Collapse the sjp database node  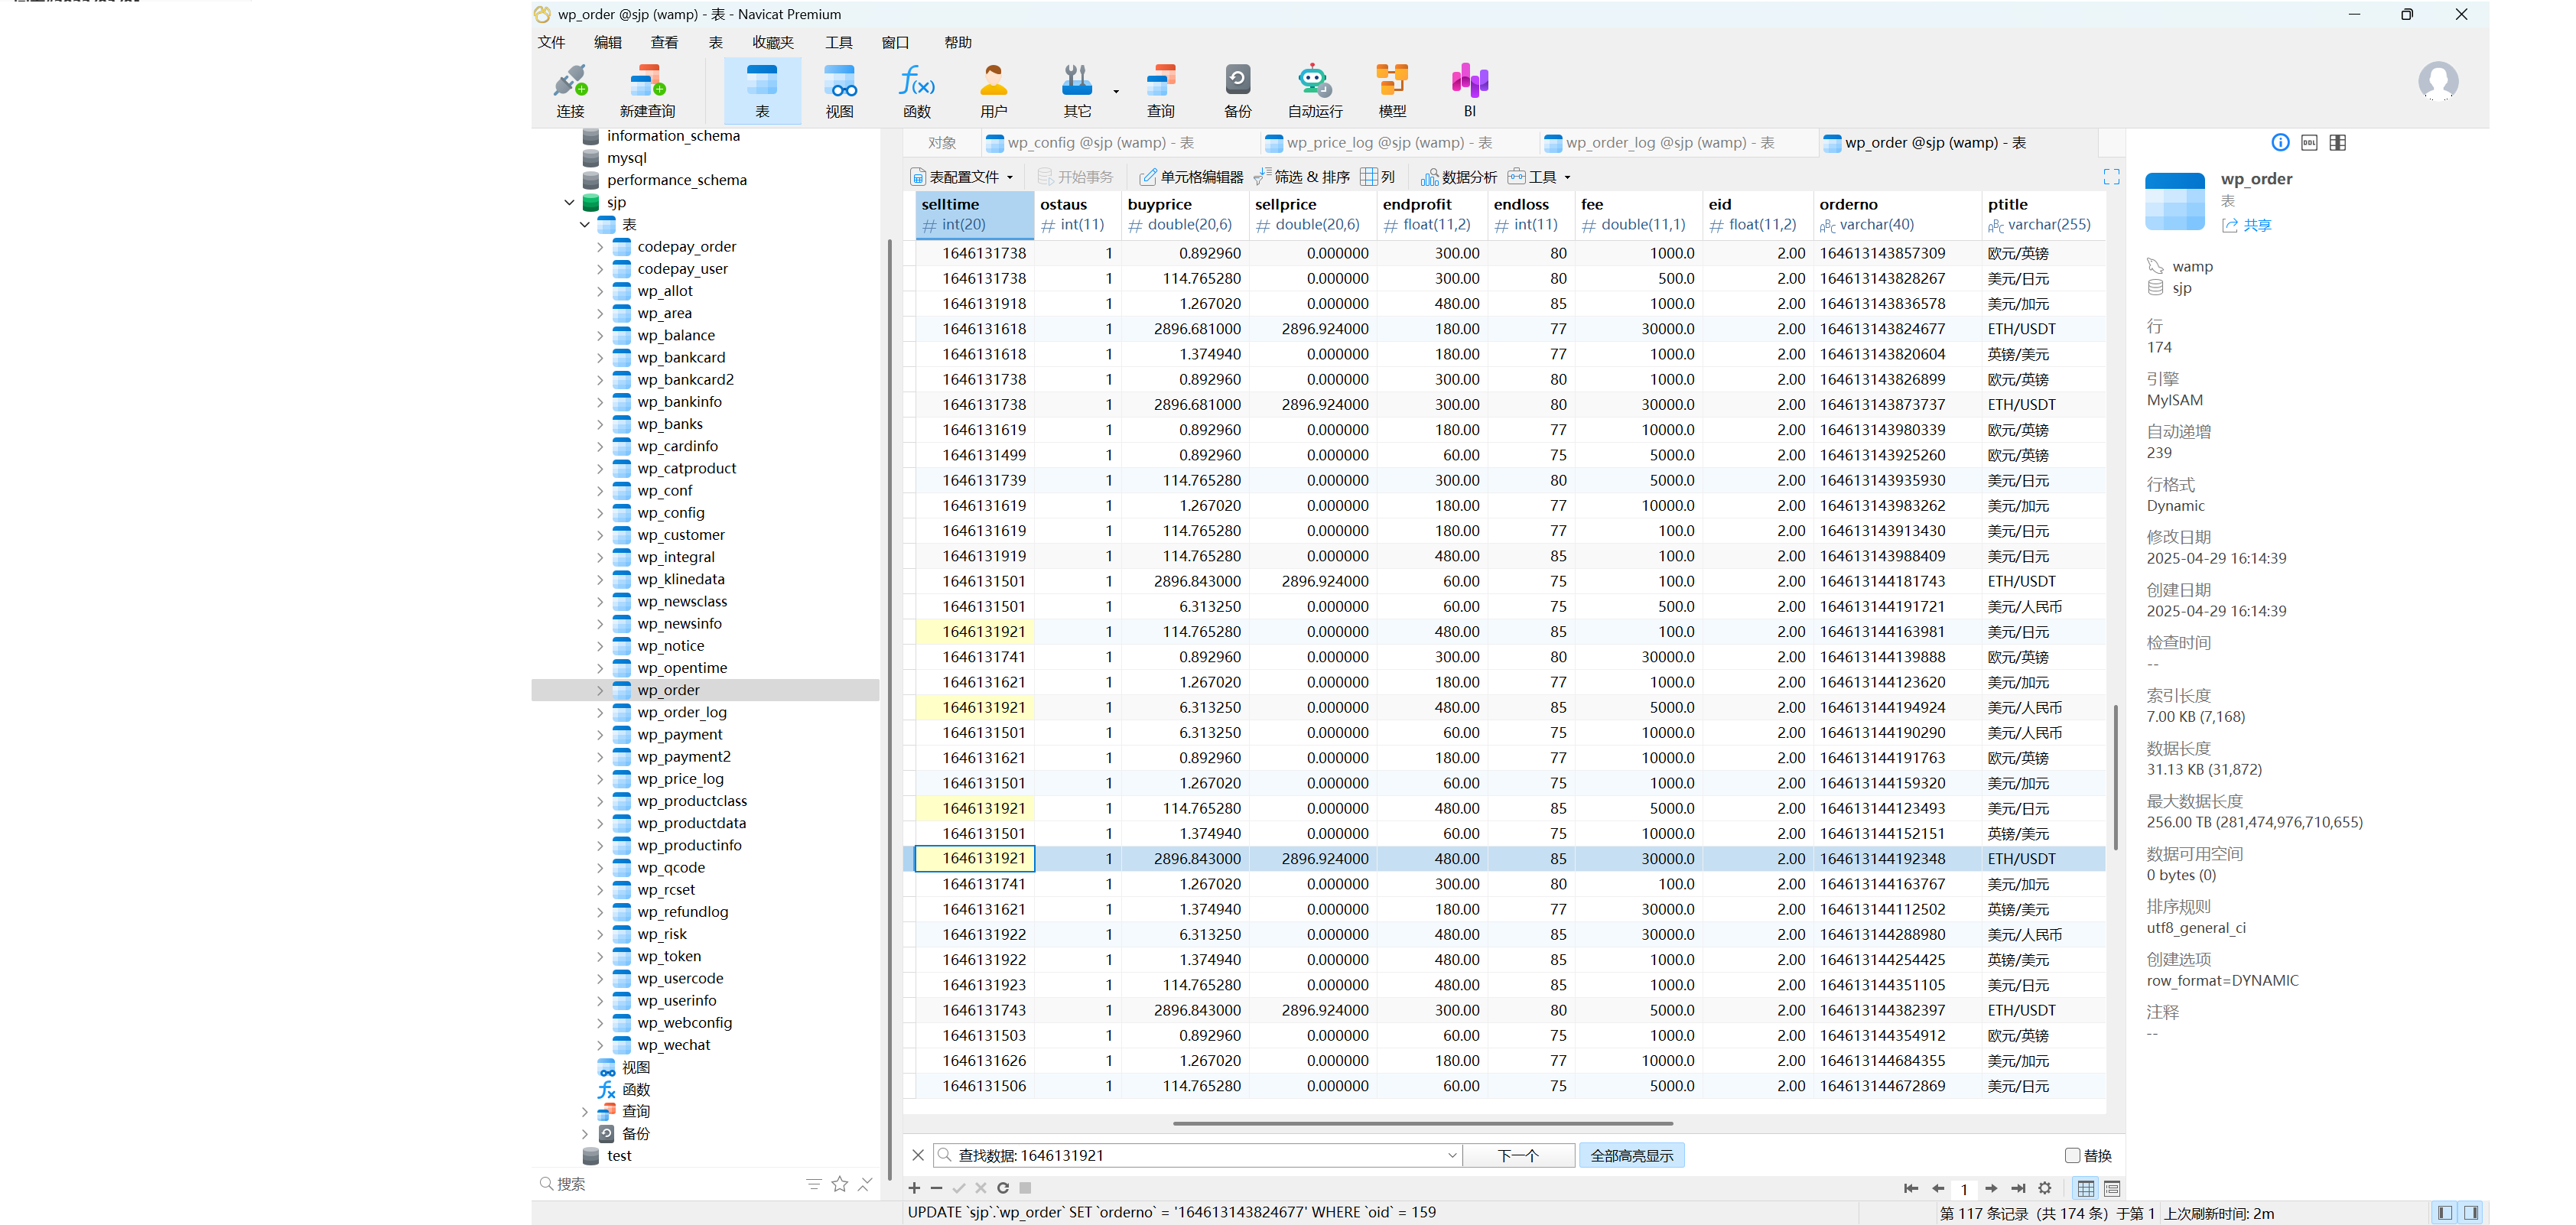pyautogui.click(x=569, y=202)
